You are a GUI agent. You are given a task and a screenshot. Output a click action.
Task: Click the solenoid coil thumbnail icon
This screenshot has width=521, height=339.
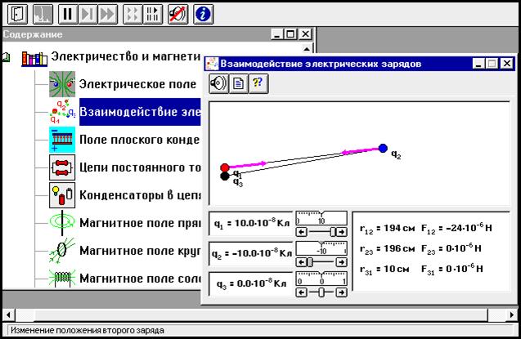point(62,278)
